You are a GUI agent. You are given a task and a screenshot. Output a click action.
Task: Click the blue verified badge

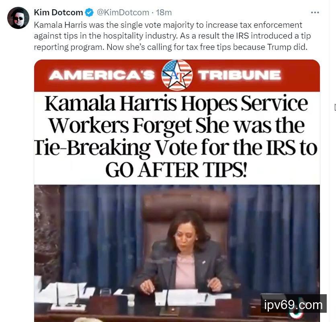click(x=89, y=12)
